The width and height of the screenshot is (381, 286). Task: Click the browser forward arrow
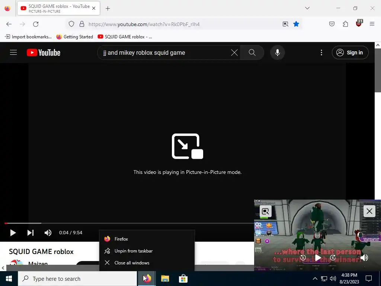[22, 24]
